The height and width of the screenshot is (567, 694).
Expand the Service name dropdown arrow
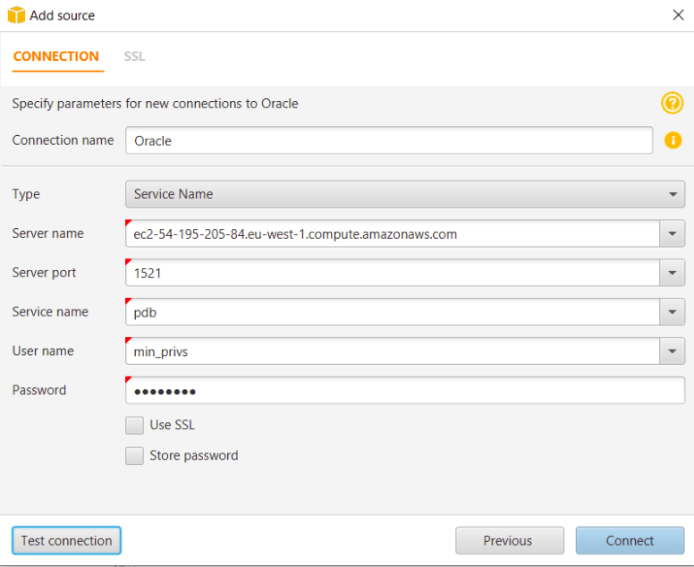tap(673, 312)
